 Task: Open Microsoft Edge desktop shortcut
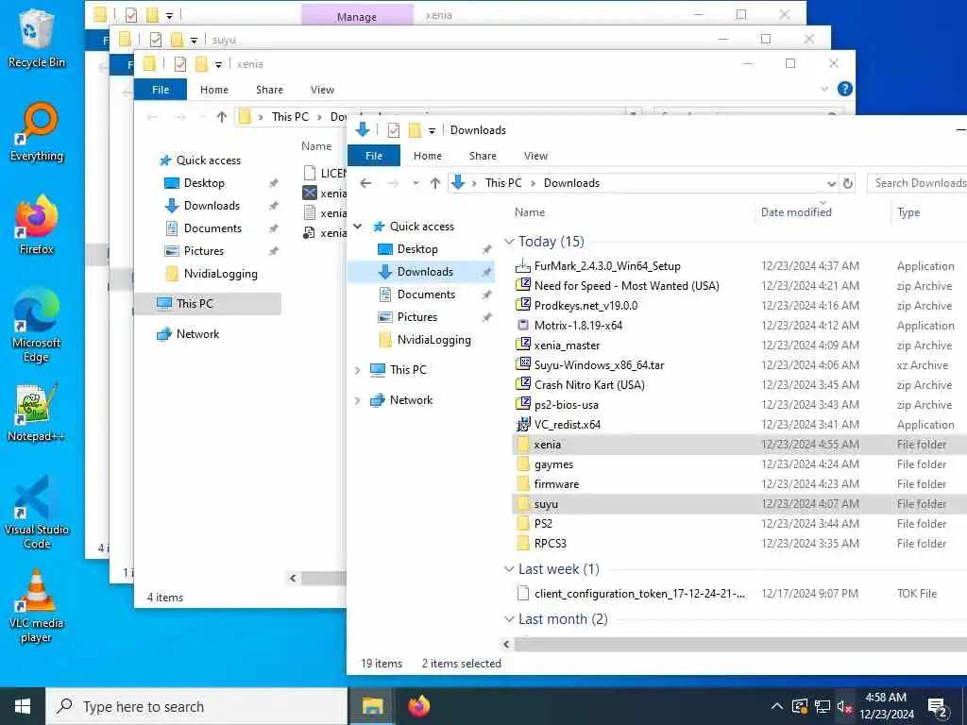click(37, 326)
